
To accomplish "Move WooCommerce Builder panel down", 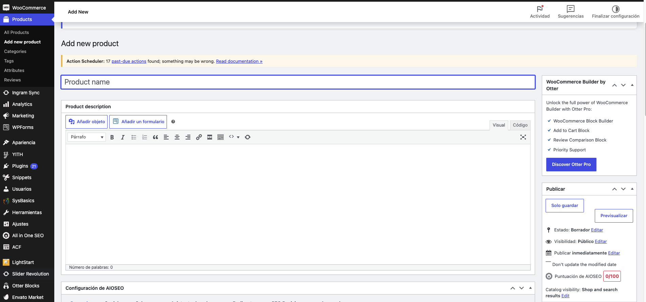I will point(623,85).
